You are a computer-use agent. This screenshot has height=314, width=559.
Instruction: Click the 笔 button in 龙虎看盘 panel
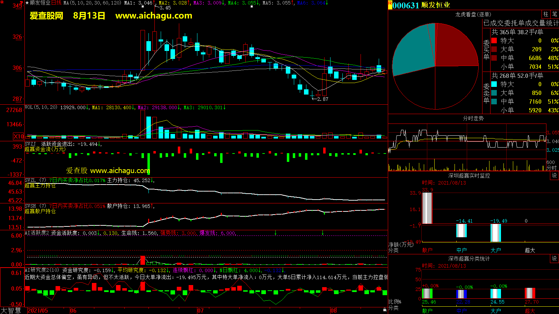point(554,14)
